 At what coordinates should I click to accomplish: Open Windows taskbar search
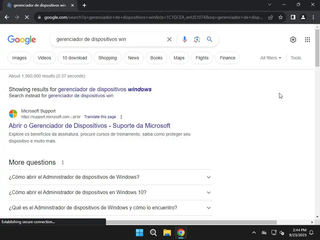[x=153, y=232]
